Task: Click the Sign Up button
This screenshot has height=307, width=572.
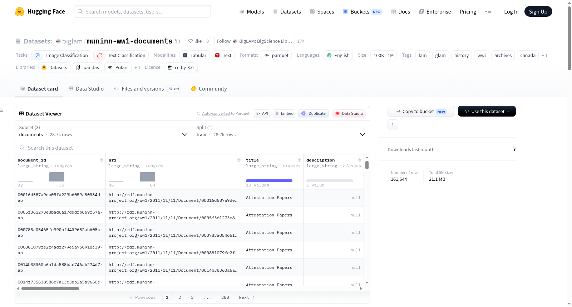Action: pos(538,11)
